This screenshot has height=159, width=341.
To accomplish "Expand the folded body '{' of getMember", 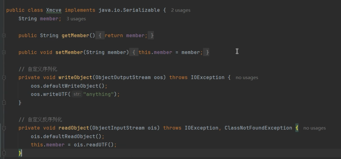I will point(100,36).
